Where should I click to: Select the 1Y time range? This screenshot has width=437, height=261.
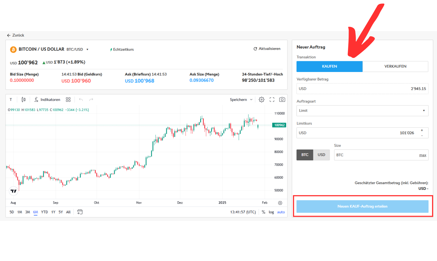click(x=53, y=212)
